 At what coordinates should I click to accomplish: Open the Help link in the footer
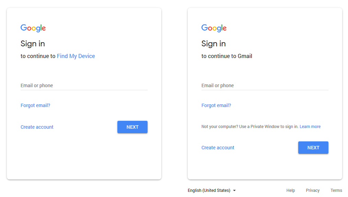(291, 190)
